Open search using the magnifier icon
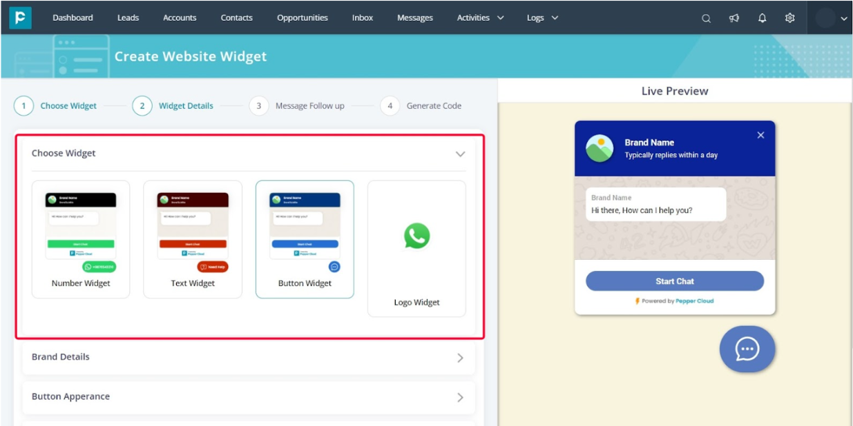Viewport: 853px width, 426px height. coord(705,18)
